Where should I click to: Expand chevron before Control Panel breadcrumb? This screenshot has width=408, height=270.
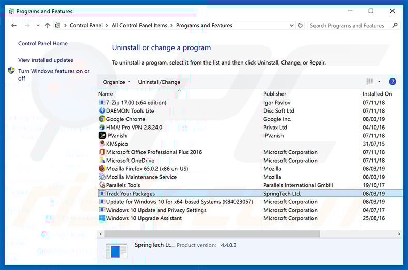click(65, 25)
